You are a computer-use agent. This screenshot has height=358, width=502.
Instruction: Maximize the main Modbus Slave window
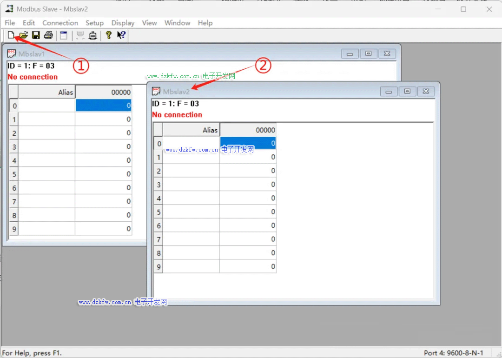click(x=463, y=9)
